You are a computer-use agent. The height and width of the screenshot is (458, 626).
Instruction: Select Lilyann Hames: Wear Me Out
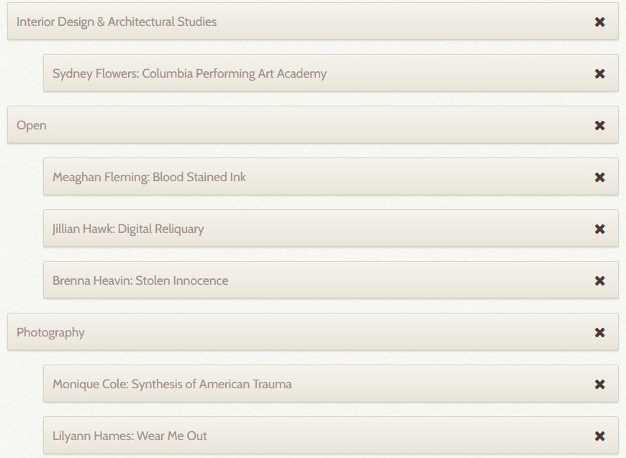tap(130, 436)
